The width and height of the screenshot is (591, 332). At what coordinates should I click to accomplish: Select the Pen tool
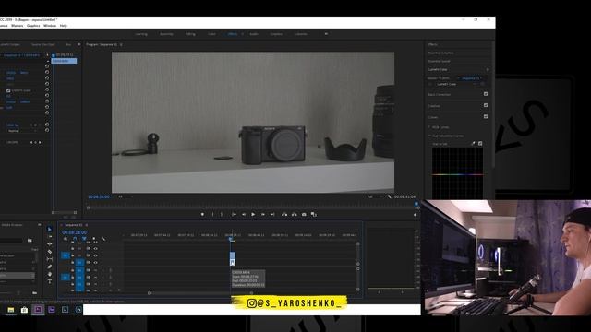tap(49, 267)
